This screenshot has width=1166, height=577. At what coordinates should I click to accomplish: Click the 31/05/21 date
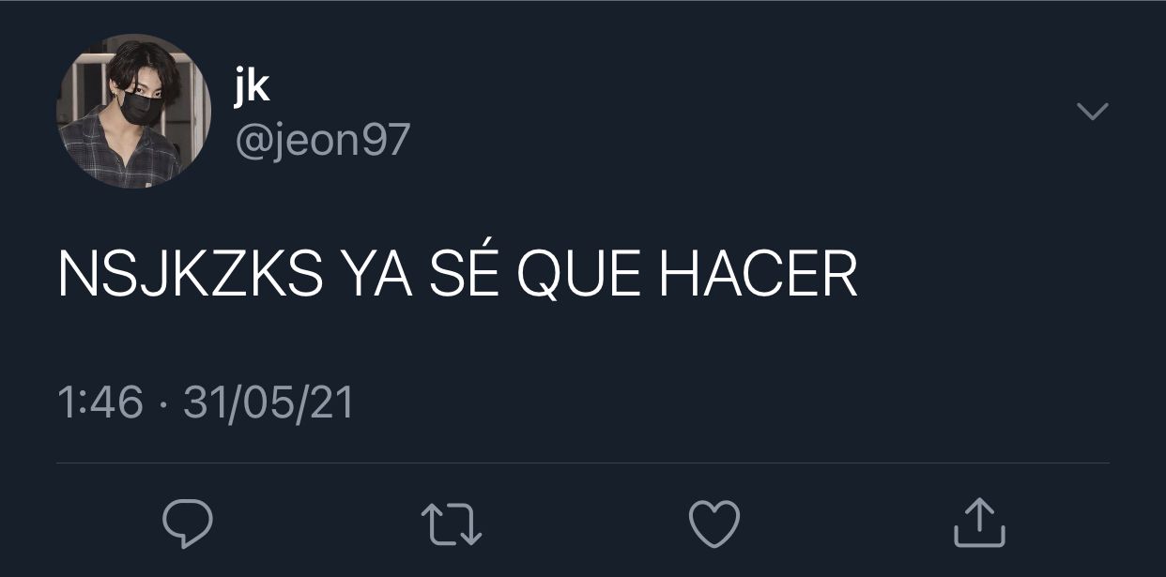click(x=268, y=403)
